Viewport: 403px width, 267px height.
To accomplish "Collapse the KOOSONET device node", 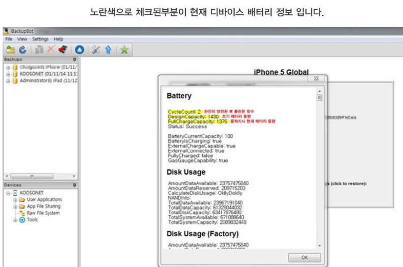I will 8,193.
